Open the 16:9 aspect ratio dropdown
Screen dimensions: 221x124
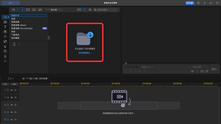215,69
